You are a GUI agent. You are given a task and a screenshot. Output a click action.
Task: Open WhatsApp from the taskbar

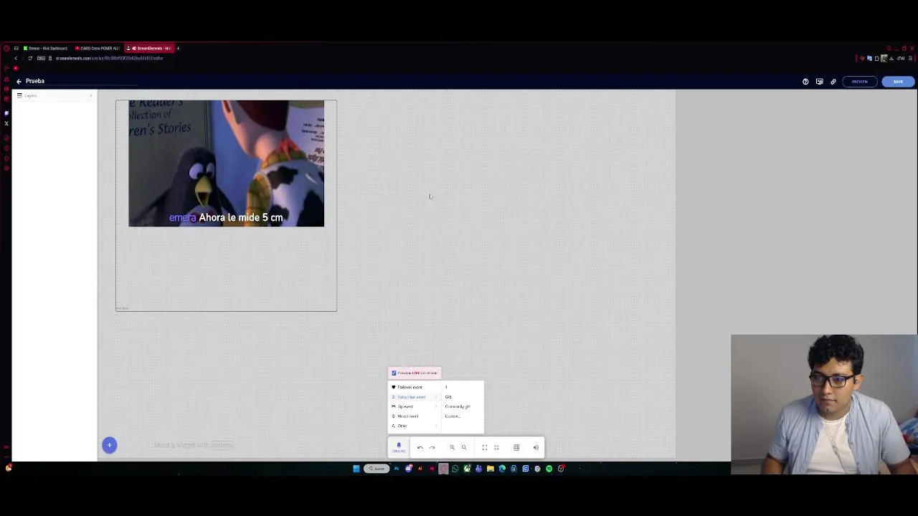point(455,469)
